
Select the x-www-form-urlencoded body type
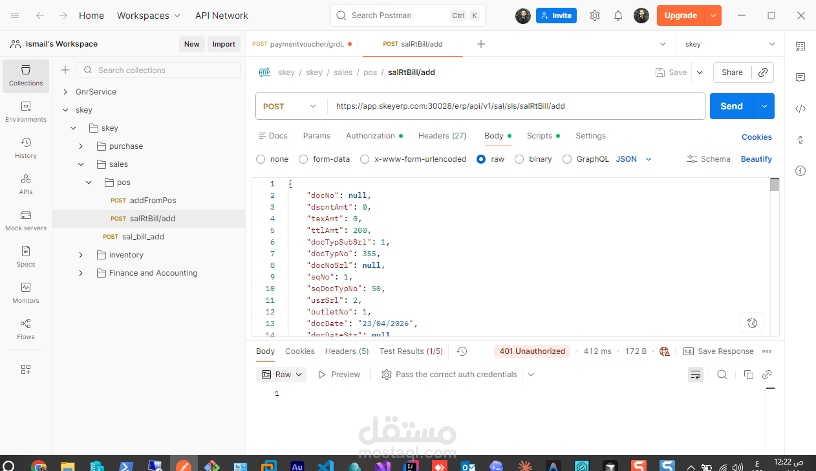[x=365, y=159]
